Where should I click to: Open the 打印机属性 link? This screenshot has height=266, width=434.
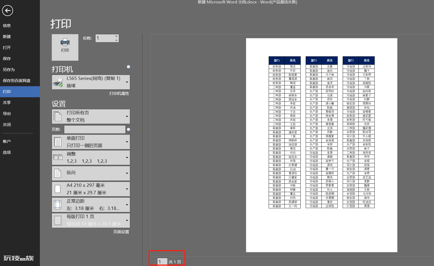point(119,94)
